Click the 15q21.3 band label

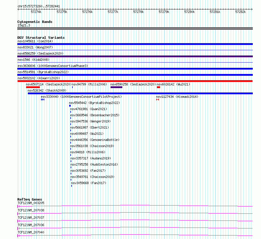pyautogui.click(x=24, y=25)
